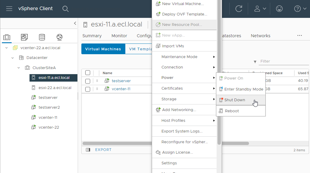Open the feedback smiley icon
The image size is (310, 173).
coord(279,9)
